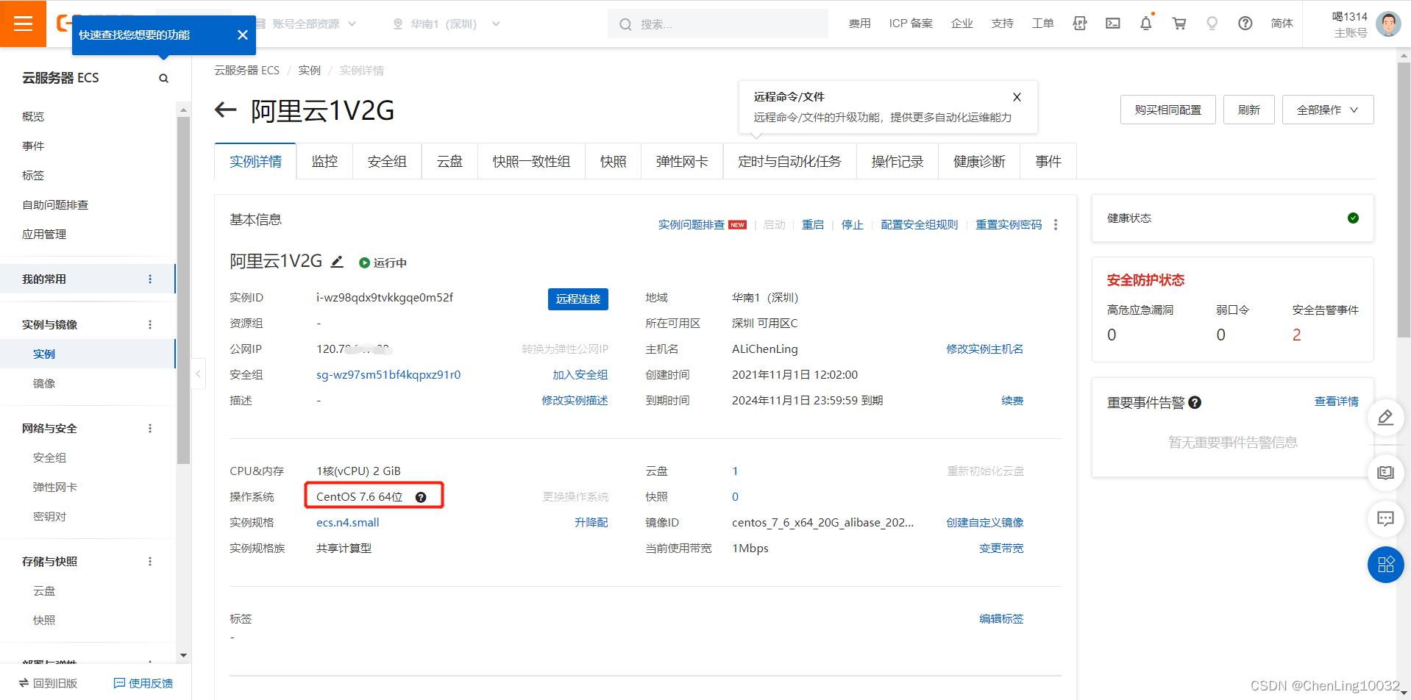Close the quick-find feature tooltip
Viewport: 1411px width, 700px height.
coord(243,35)
